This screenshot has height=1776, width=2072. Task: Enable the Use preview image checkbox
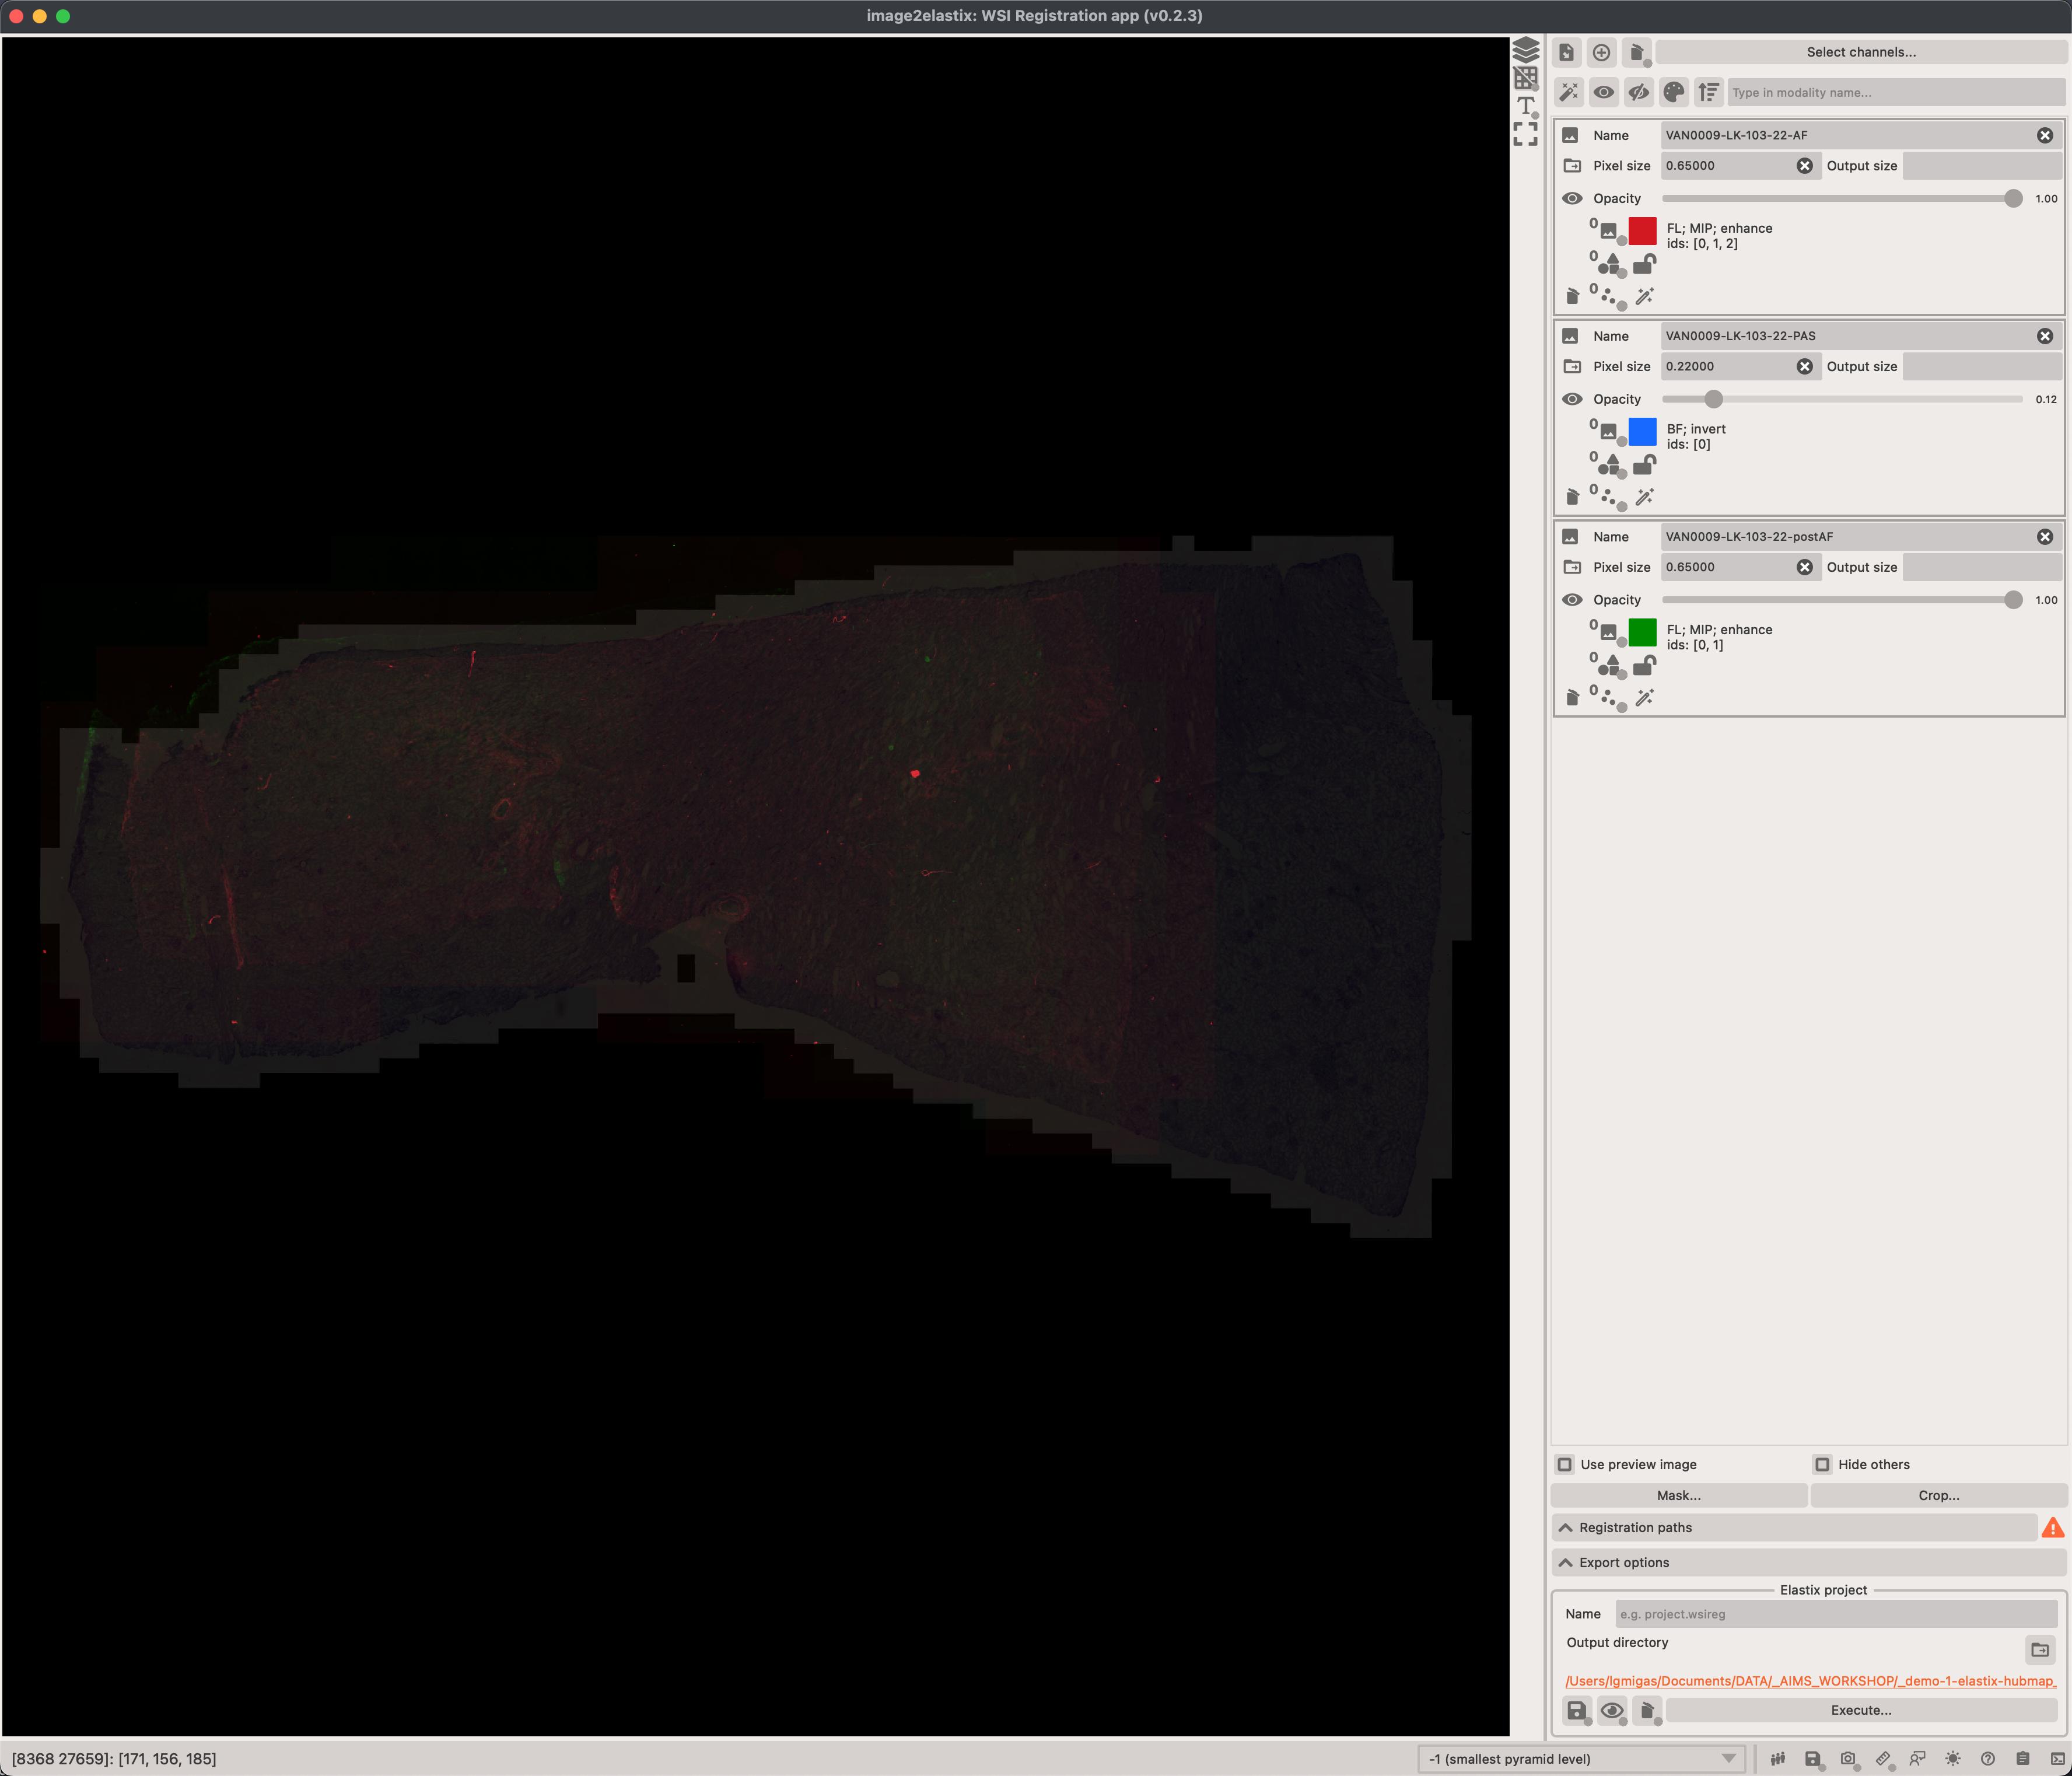(x=1565, y=1464)
